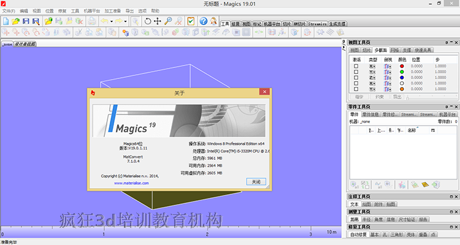Click the step value of blue Z section

pos(440,78)
